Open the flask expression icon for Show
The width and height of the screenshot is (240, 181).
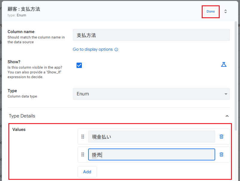click(x=224, y=64)
